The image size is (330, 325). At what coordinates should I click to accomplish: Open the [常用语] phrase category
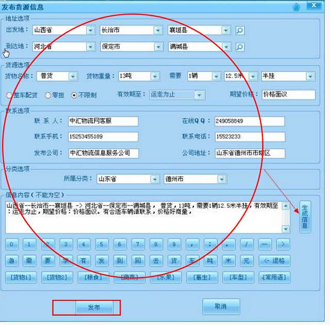coord(274,278)
